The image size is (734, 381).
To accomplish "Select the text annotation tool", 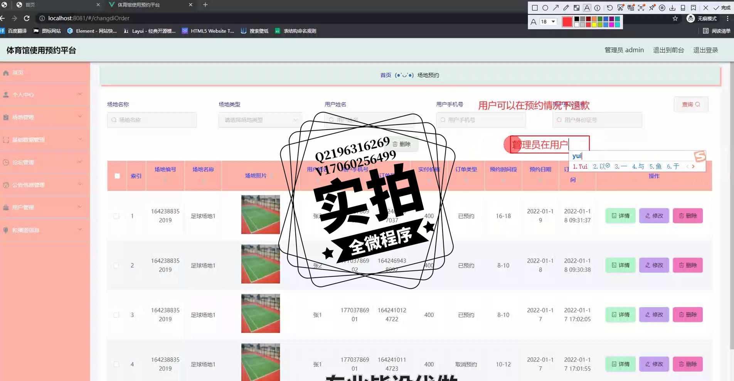I will (587, 8).
